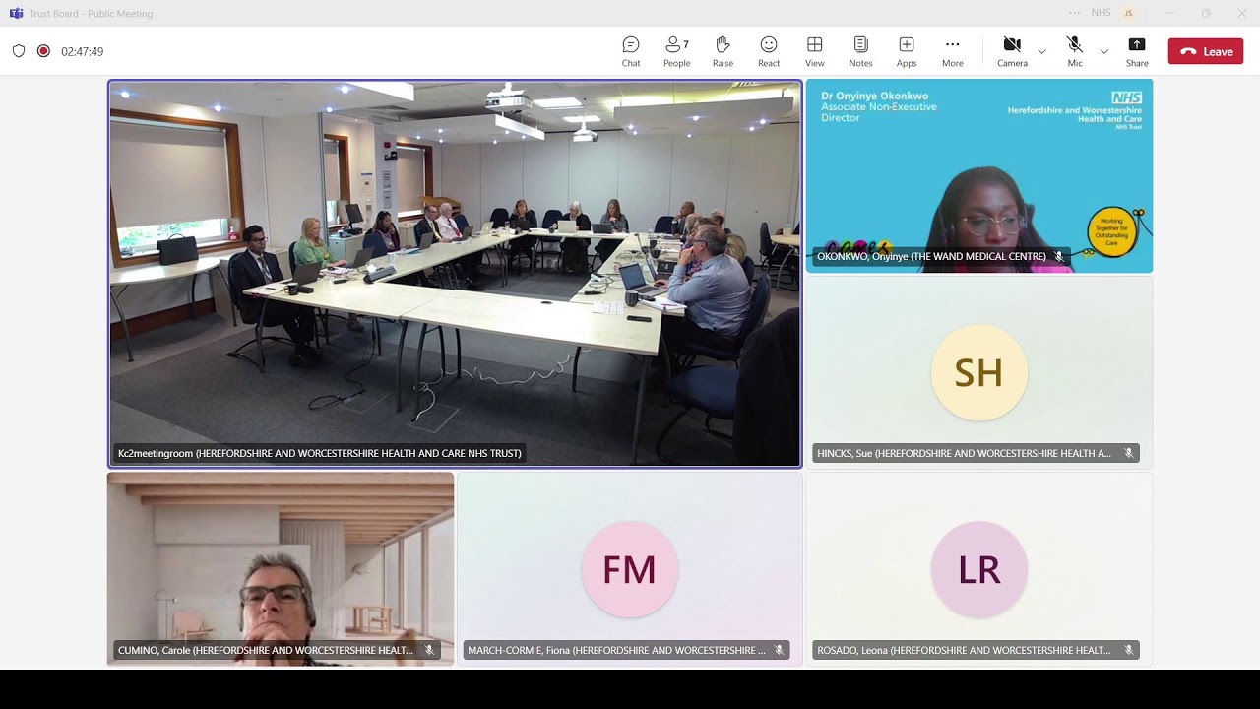Click the meeting timer 02:47:49
The image size is (1260, 709).
pyautogui.click(x=82, y=51)
